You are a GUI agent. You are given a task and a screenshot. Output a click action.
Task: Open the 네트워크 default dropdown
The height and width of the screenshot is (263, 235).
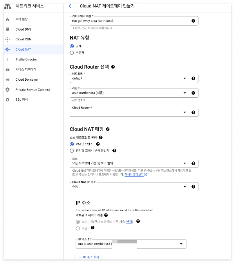pos(134,78)
